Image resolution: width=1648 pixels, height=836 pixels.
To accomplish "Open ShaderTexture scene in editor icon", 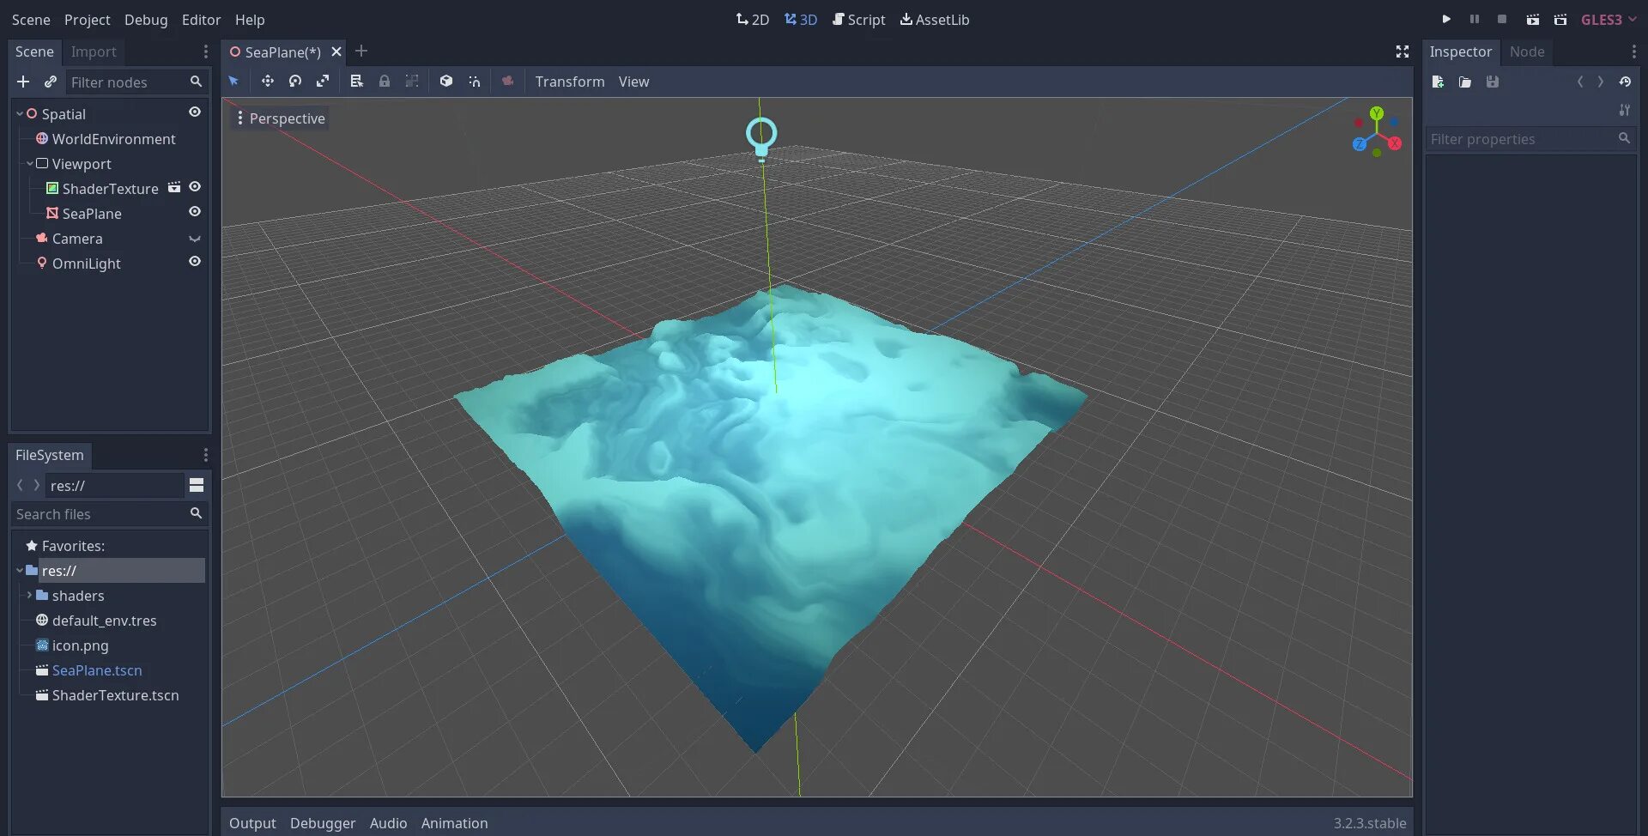I will tap(174, 187).
